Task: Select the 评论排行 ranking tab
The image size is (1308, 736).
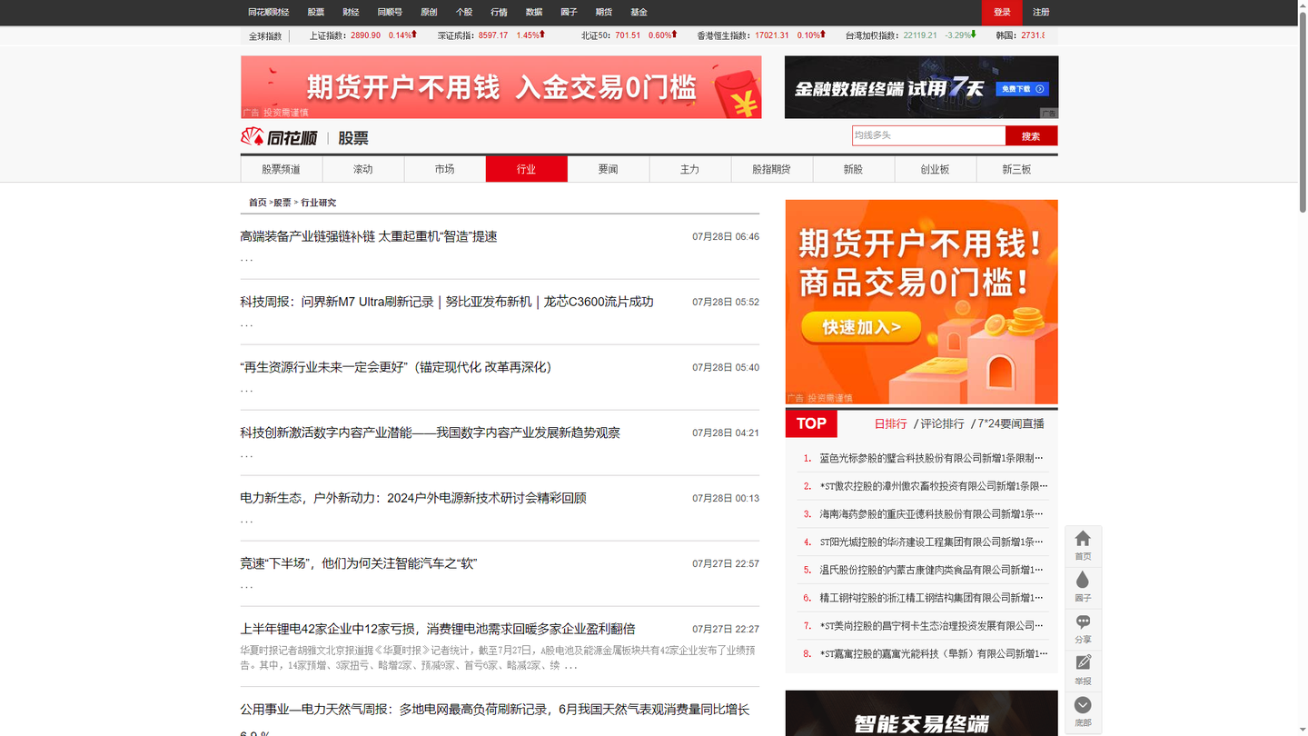Action: [x=942, y=423]
